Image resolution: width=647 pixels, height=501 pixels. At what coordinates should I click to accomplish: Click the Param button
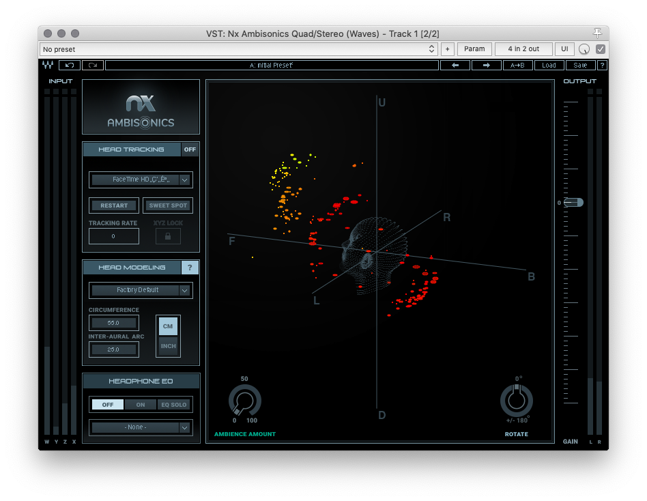pyautogui.click(x=474, y=48)
